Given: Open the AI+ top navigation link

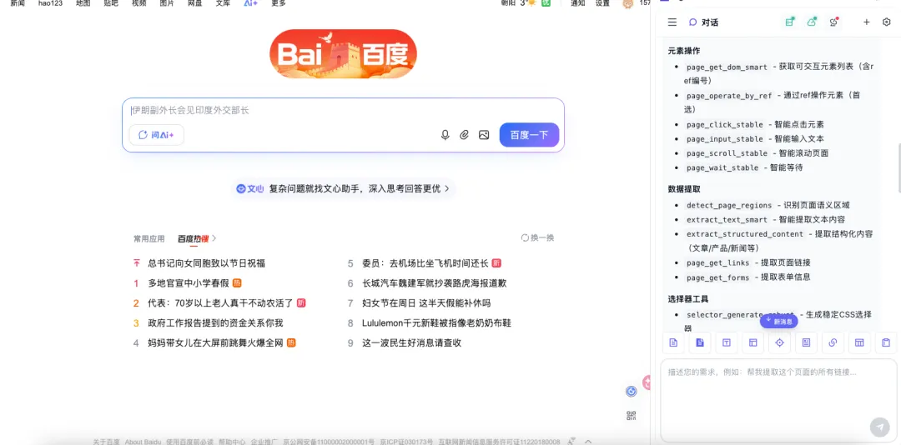Looking at the screenshot, I should click(250, 2).
